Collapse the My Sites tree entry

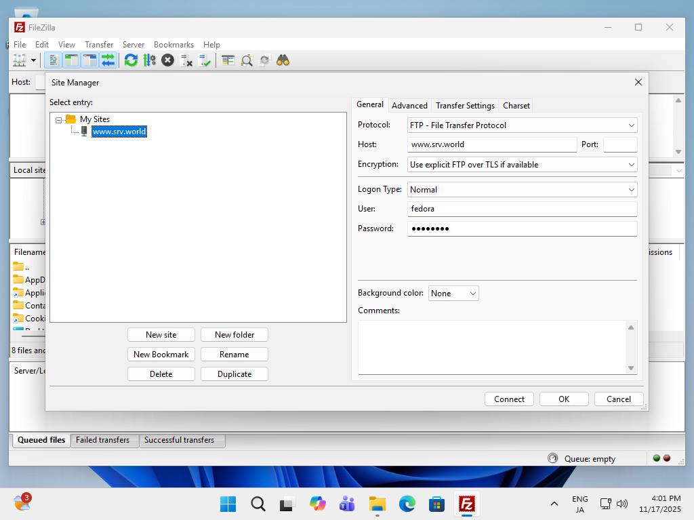pos(60,118)
